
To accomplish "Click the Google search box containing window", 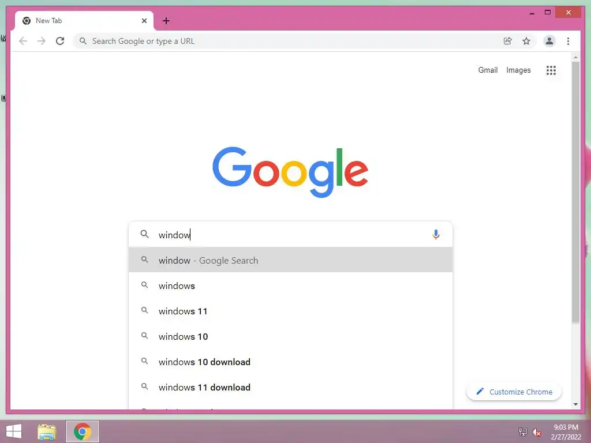I will pyautogui.click(x=290, y=235).
